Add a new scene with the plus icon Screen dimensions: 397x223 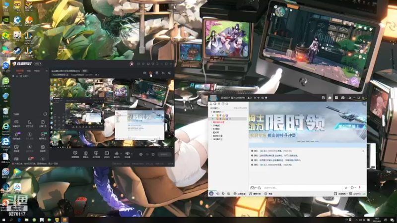[47, 71]
